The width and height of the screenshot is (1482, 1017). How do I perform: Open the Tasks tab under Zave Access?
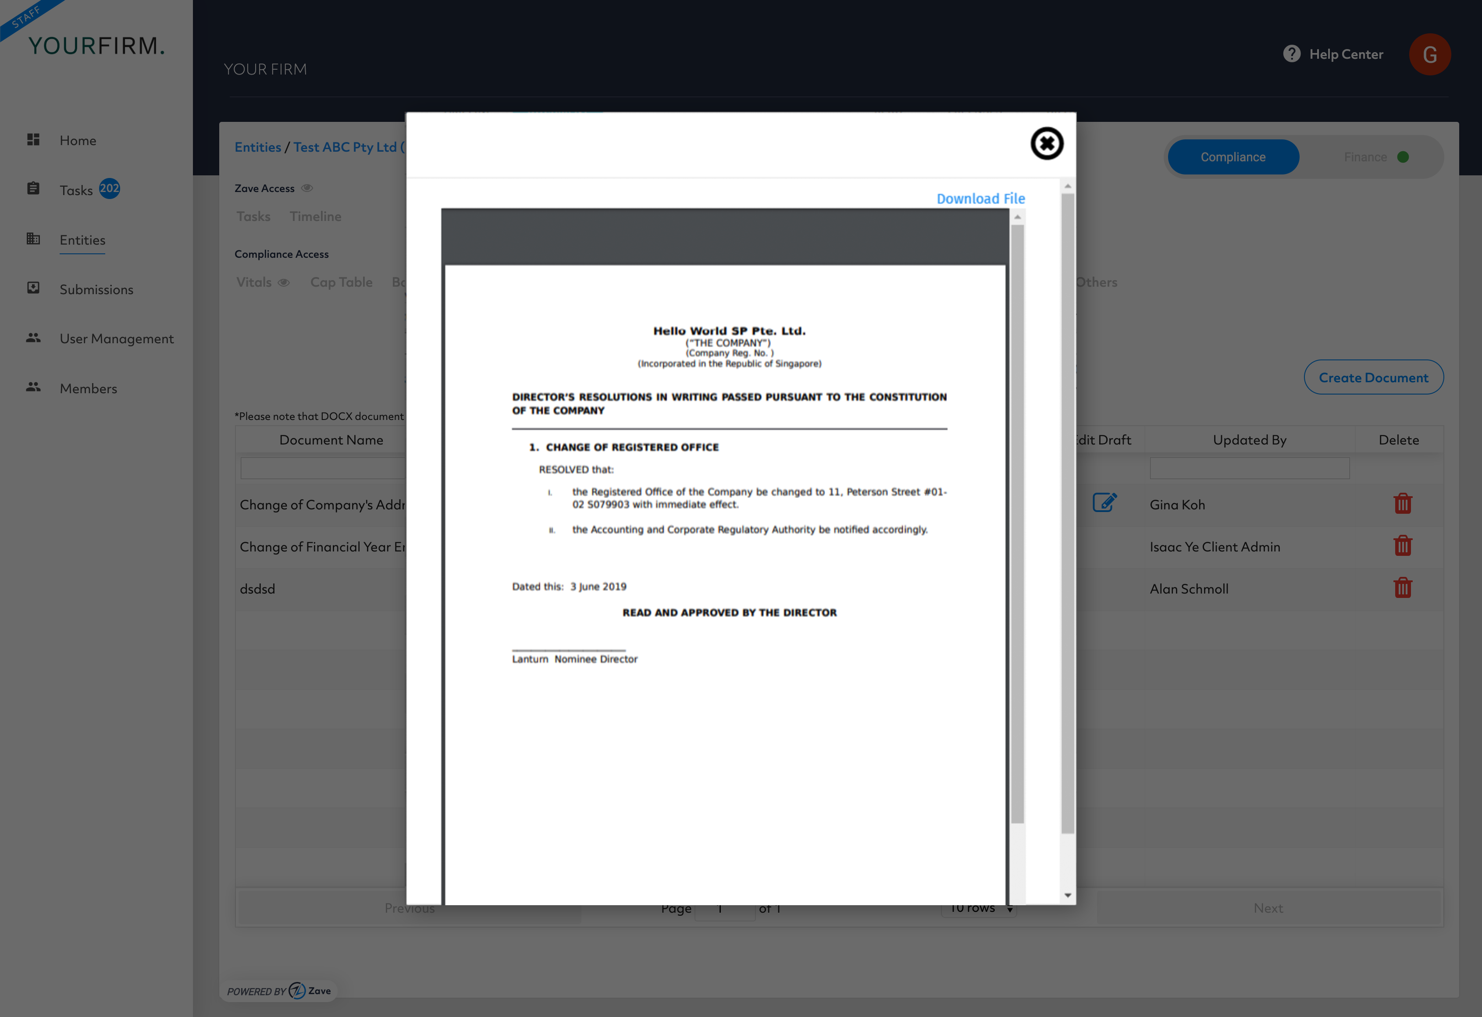click(x=253, y=216)
